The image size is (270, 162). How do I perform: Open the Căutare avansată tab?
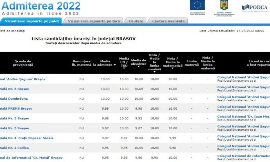[x=168, y=21]
